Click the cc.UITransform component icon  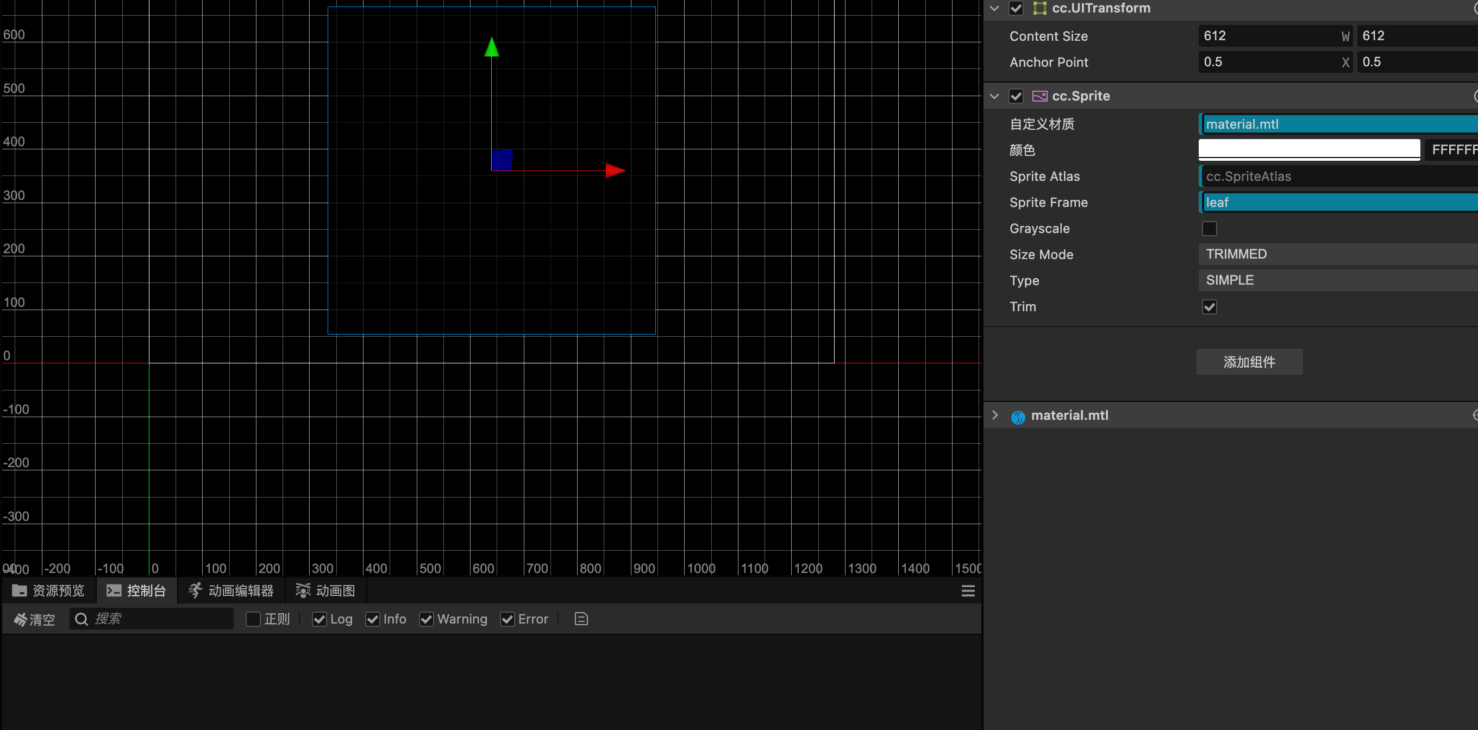(x=1039, y=8)
